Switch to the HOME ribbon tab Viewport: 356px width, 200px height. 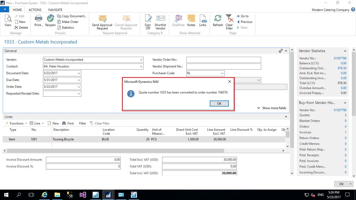point(17,10)
